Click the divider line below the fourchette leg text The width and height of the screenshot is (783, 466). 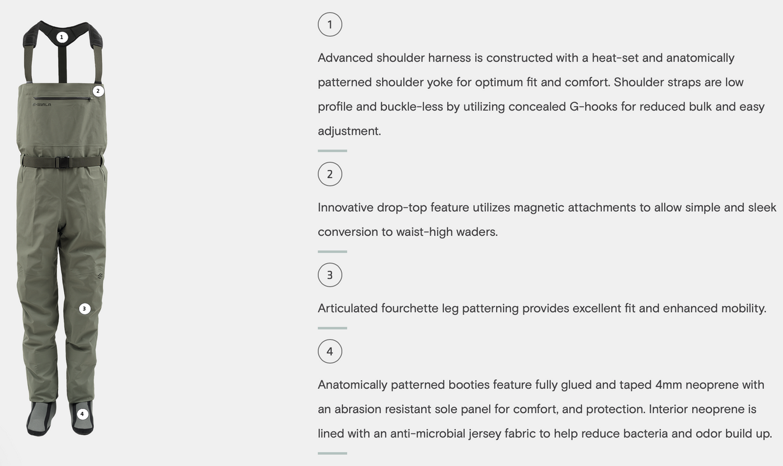tap(332, 328)
